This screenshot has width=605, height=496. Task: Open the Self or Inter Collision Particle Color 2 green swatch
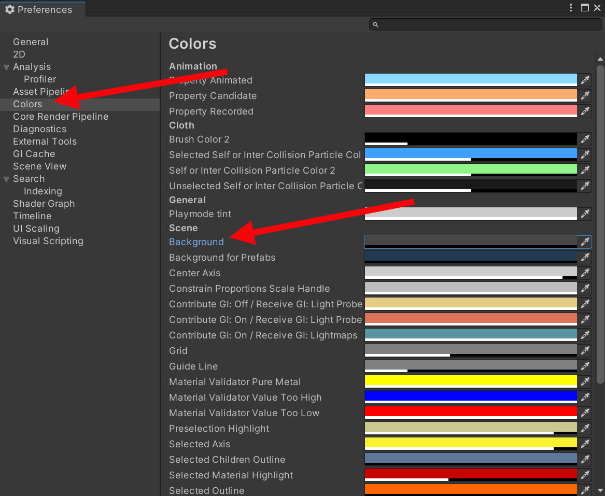click(471, 170)
